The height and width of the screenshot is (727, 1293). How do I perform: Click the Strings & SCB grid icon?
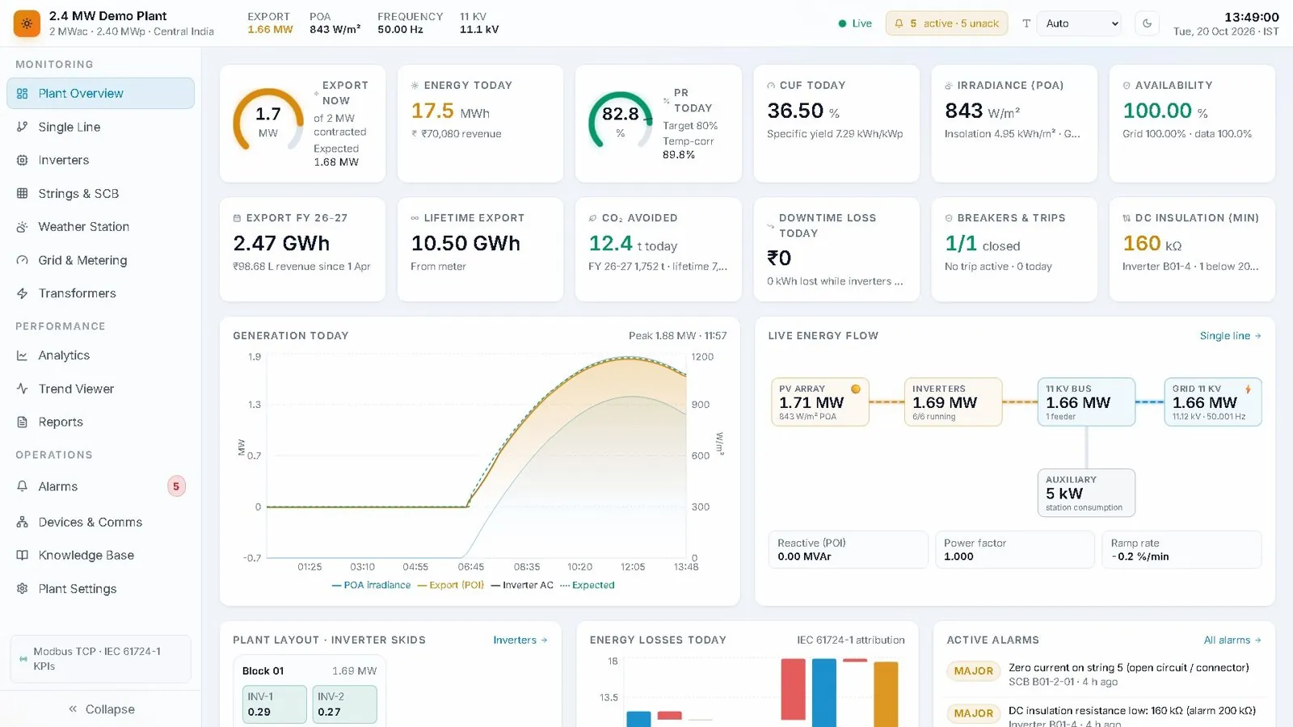(x=23, y=194)
